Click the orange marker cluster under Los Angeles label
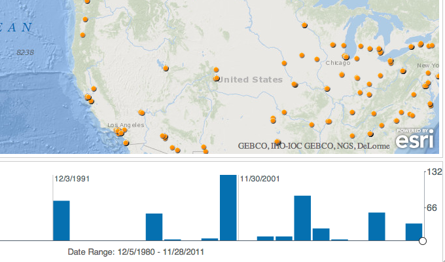The width and height of the screenshot is (445, 262). click(x=120, y=133)
